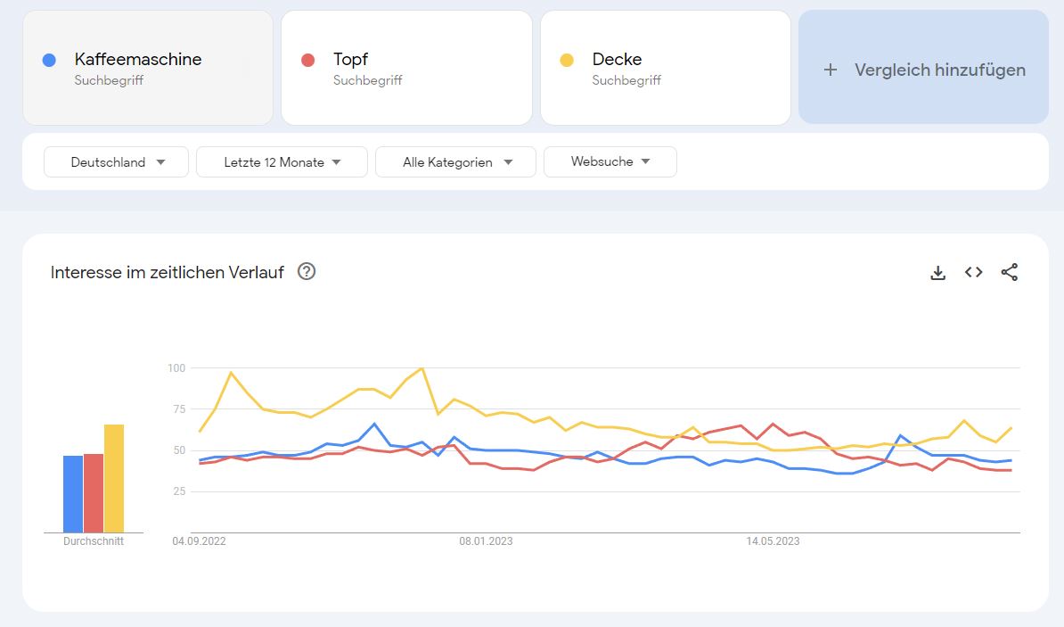Edit the Topf search term card
Viewport: 1064px width, 627px height.
click(x=406, y=68)
